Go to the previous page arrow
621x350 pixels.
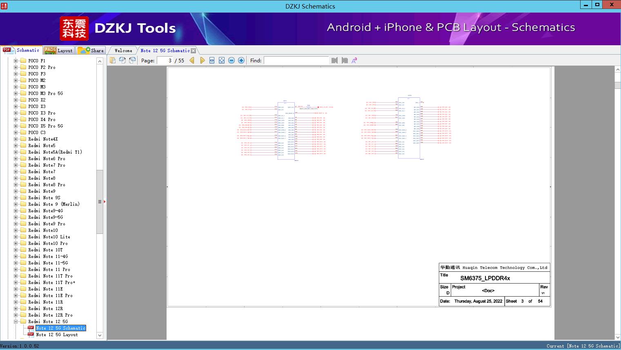[192, 60]
